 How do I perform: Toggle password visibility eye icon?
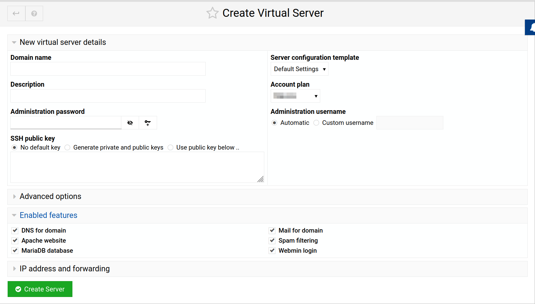point(130,123)
